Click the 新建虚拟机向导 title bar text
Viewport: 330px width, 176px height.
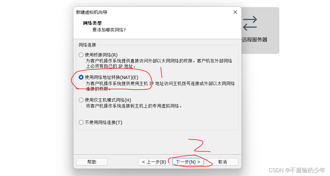point(91,12)
